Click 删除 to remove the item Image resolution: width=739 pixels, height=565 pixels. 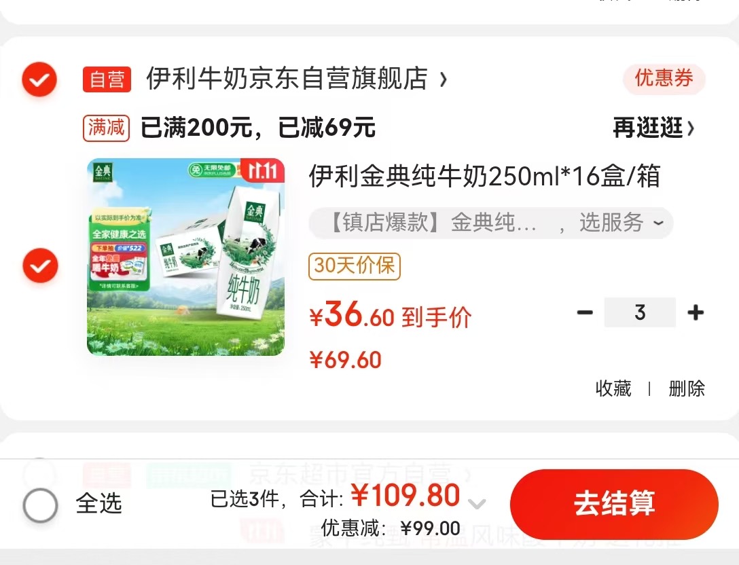point(687,388)
